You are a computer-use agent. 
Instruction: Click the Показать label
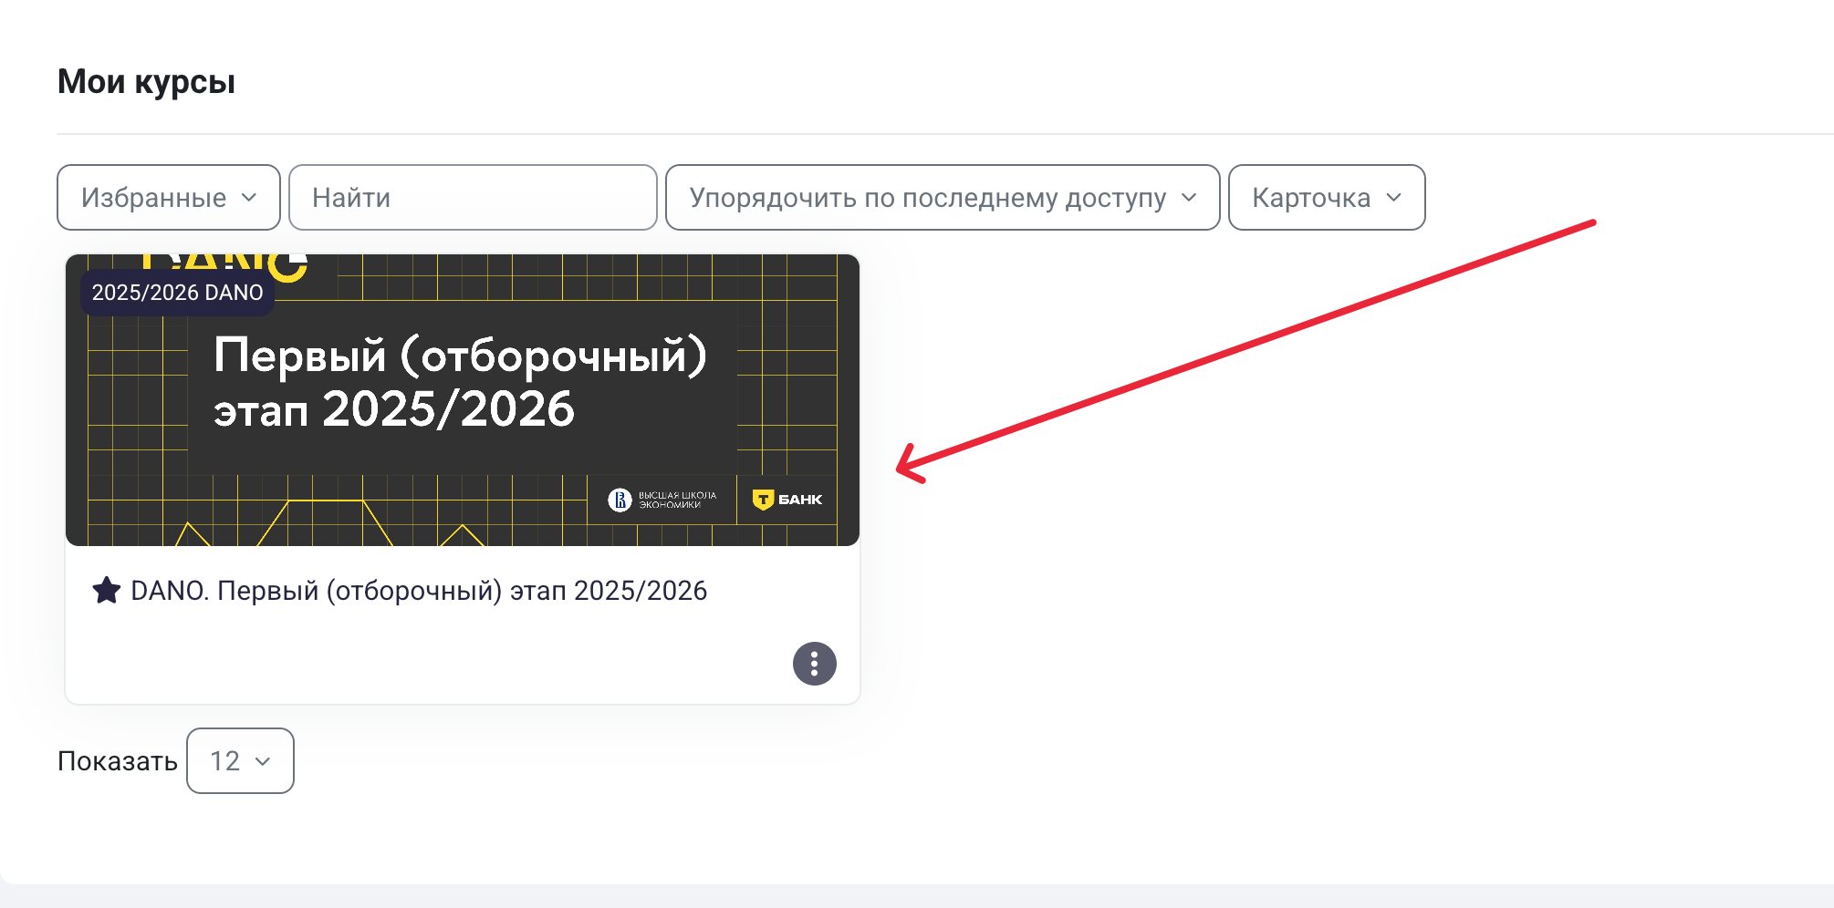point(117,761)
